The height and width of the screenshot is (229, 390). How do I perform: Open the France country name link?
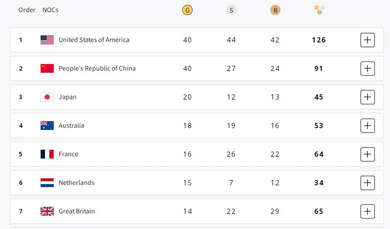pos(68,154)
